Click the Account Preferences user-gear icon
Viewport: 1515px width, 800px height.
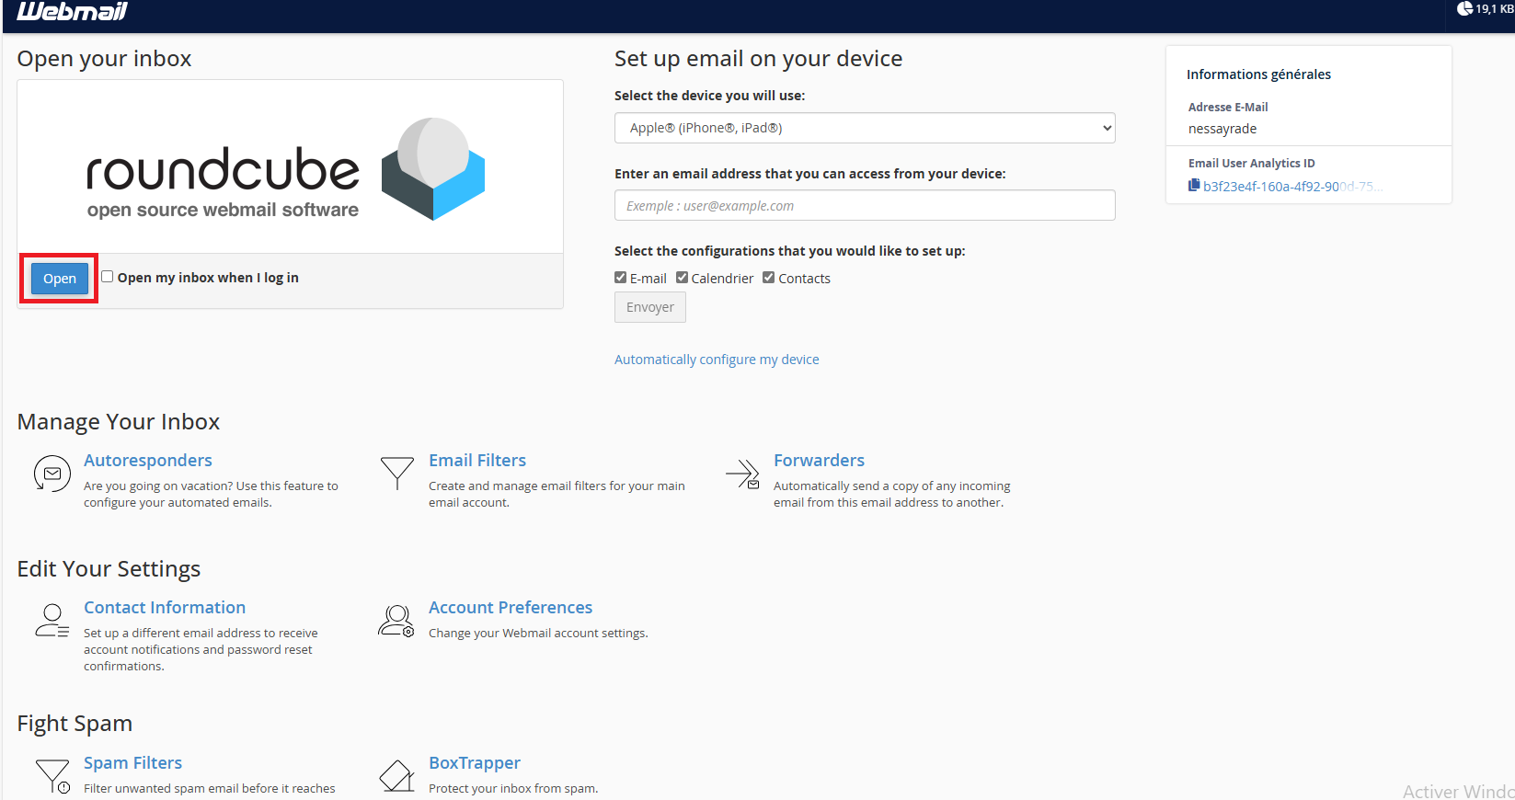click(396, 621)
